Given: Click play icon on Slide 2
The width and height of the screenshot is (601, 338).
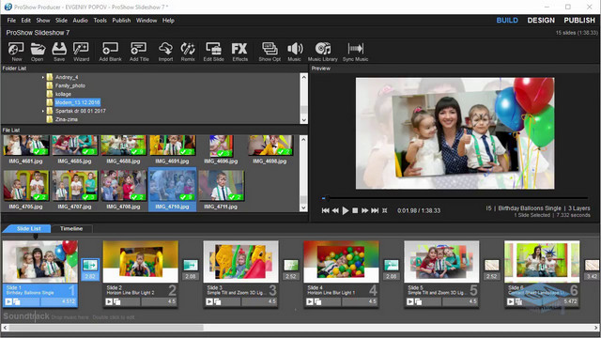Looking at the screenshot, I should (x=109, y=301).
